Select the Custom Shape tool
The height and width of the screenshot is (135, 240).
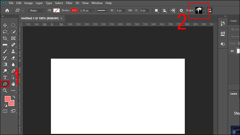coord(5,84)
